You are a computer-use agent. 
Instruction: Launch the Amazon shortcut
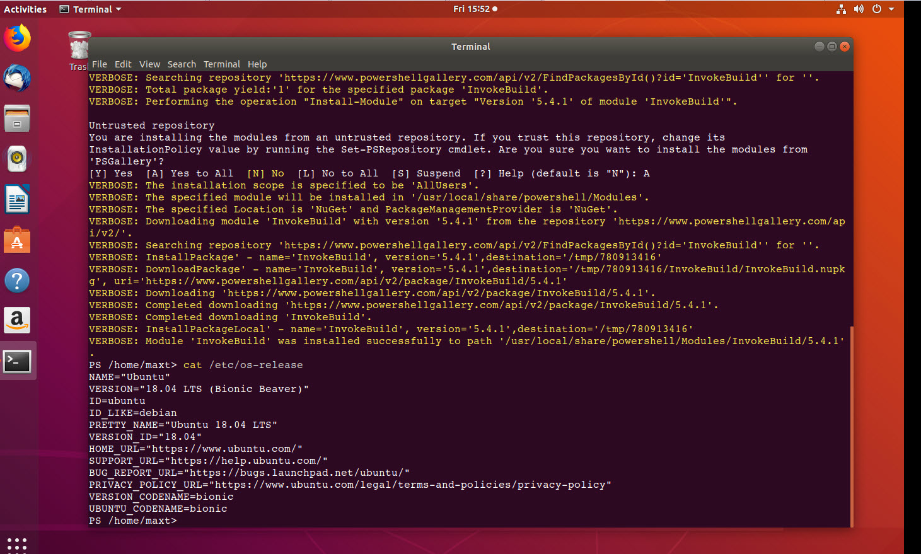17,320
